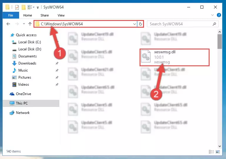Switch to the Share ribbon tab

point(45,15)
